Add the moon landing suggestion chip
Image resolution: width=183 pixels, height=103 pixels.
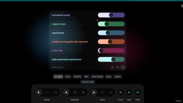[x=97, y=77]
